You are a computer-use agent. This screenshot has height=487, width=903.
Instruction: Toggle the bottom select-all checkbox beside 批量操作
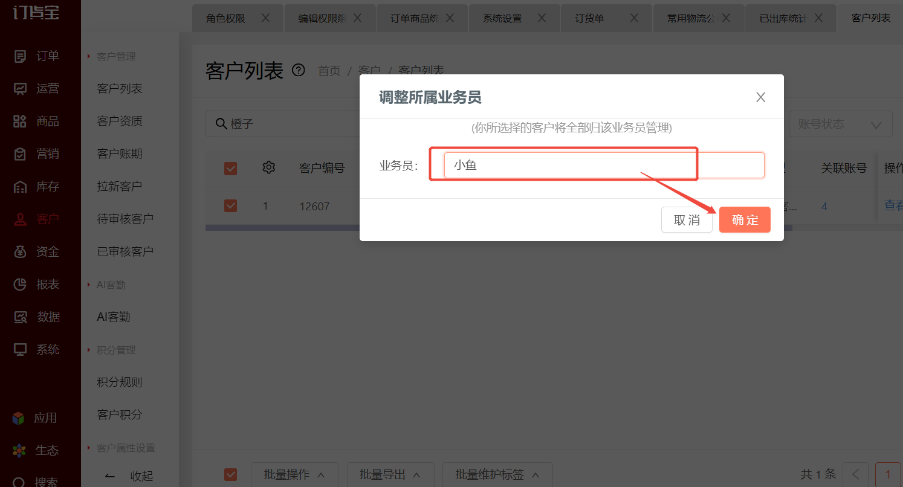[x=230, y=474]
